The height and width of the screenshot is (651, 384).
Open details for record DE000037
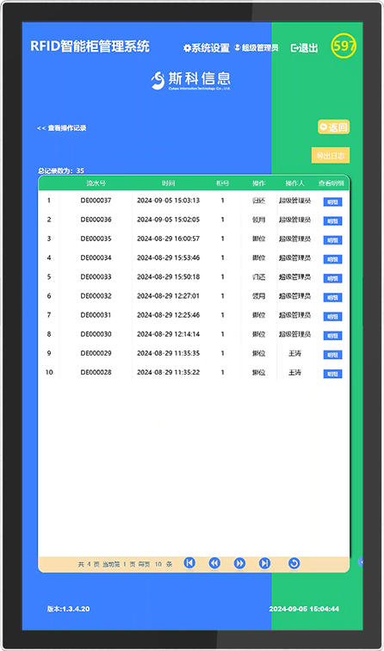pyautogui.click(x=332, y=201)
